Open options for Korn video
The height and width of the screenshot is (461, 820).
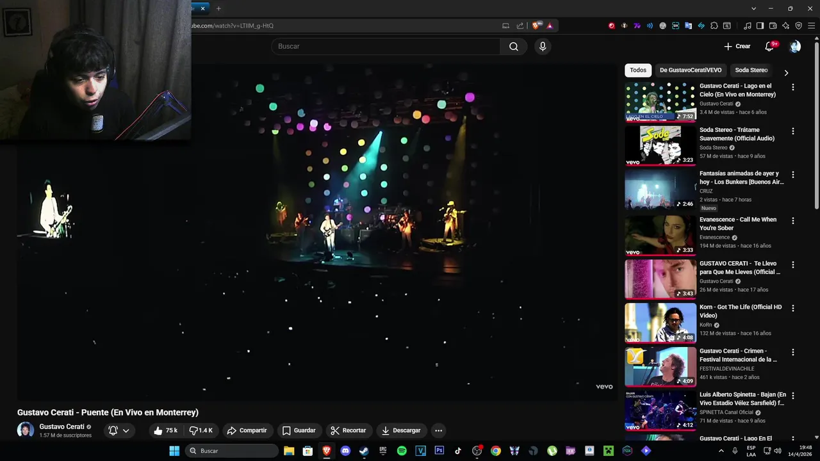click(x=793, y=308)
